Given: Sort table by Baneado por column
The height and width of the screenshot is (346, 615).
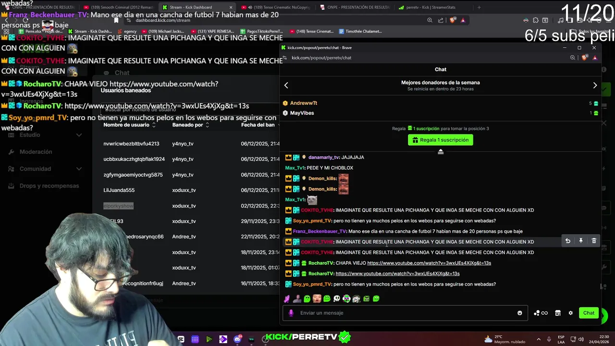Looking at the screenshot, I should pos(190,125).
